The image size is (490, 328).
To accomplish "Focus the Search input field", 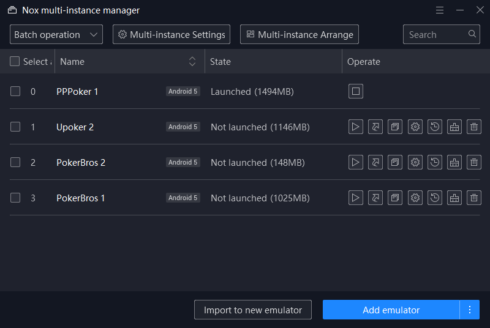I will 435,35.
